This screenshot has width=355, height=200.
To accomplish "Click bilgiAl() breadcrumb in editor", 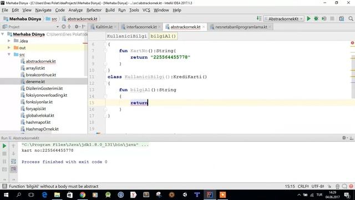I will click(163, 36).
